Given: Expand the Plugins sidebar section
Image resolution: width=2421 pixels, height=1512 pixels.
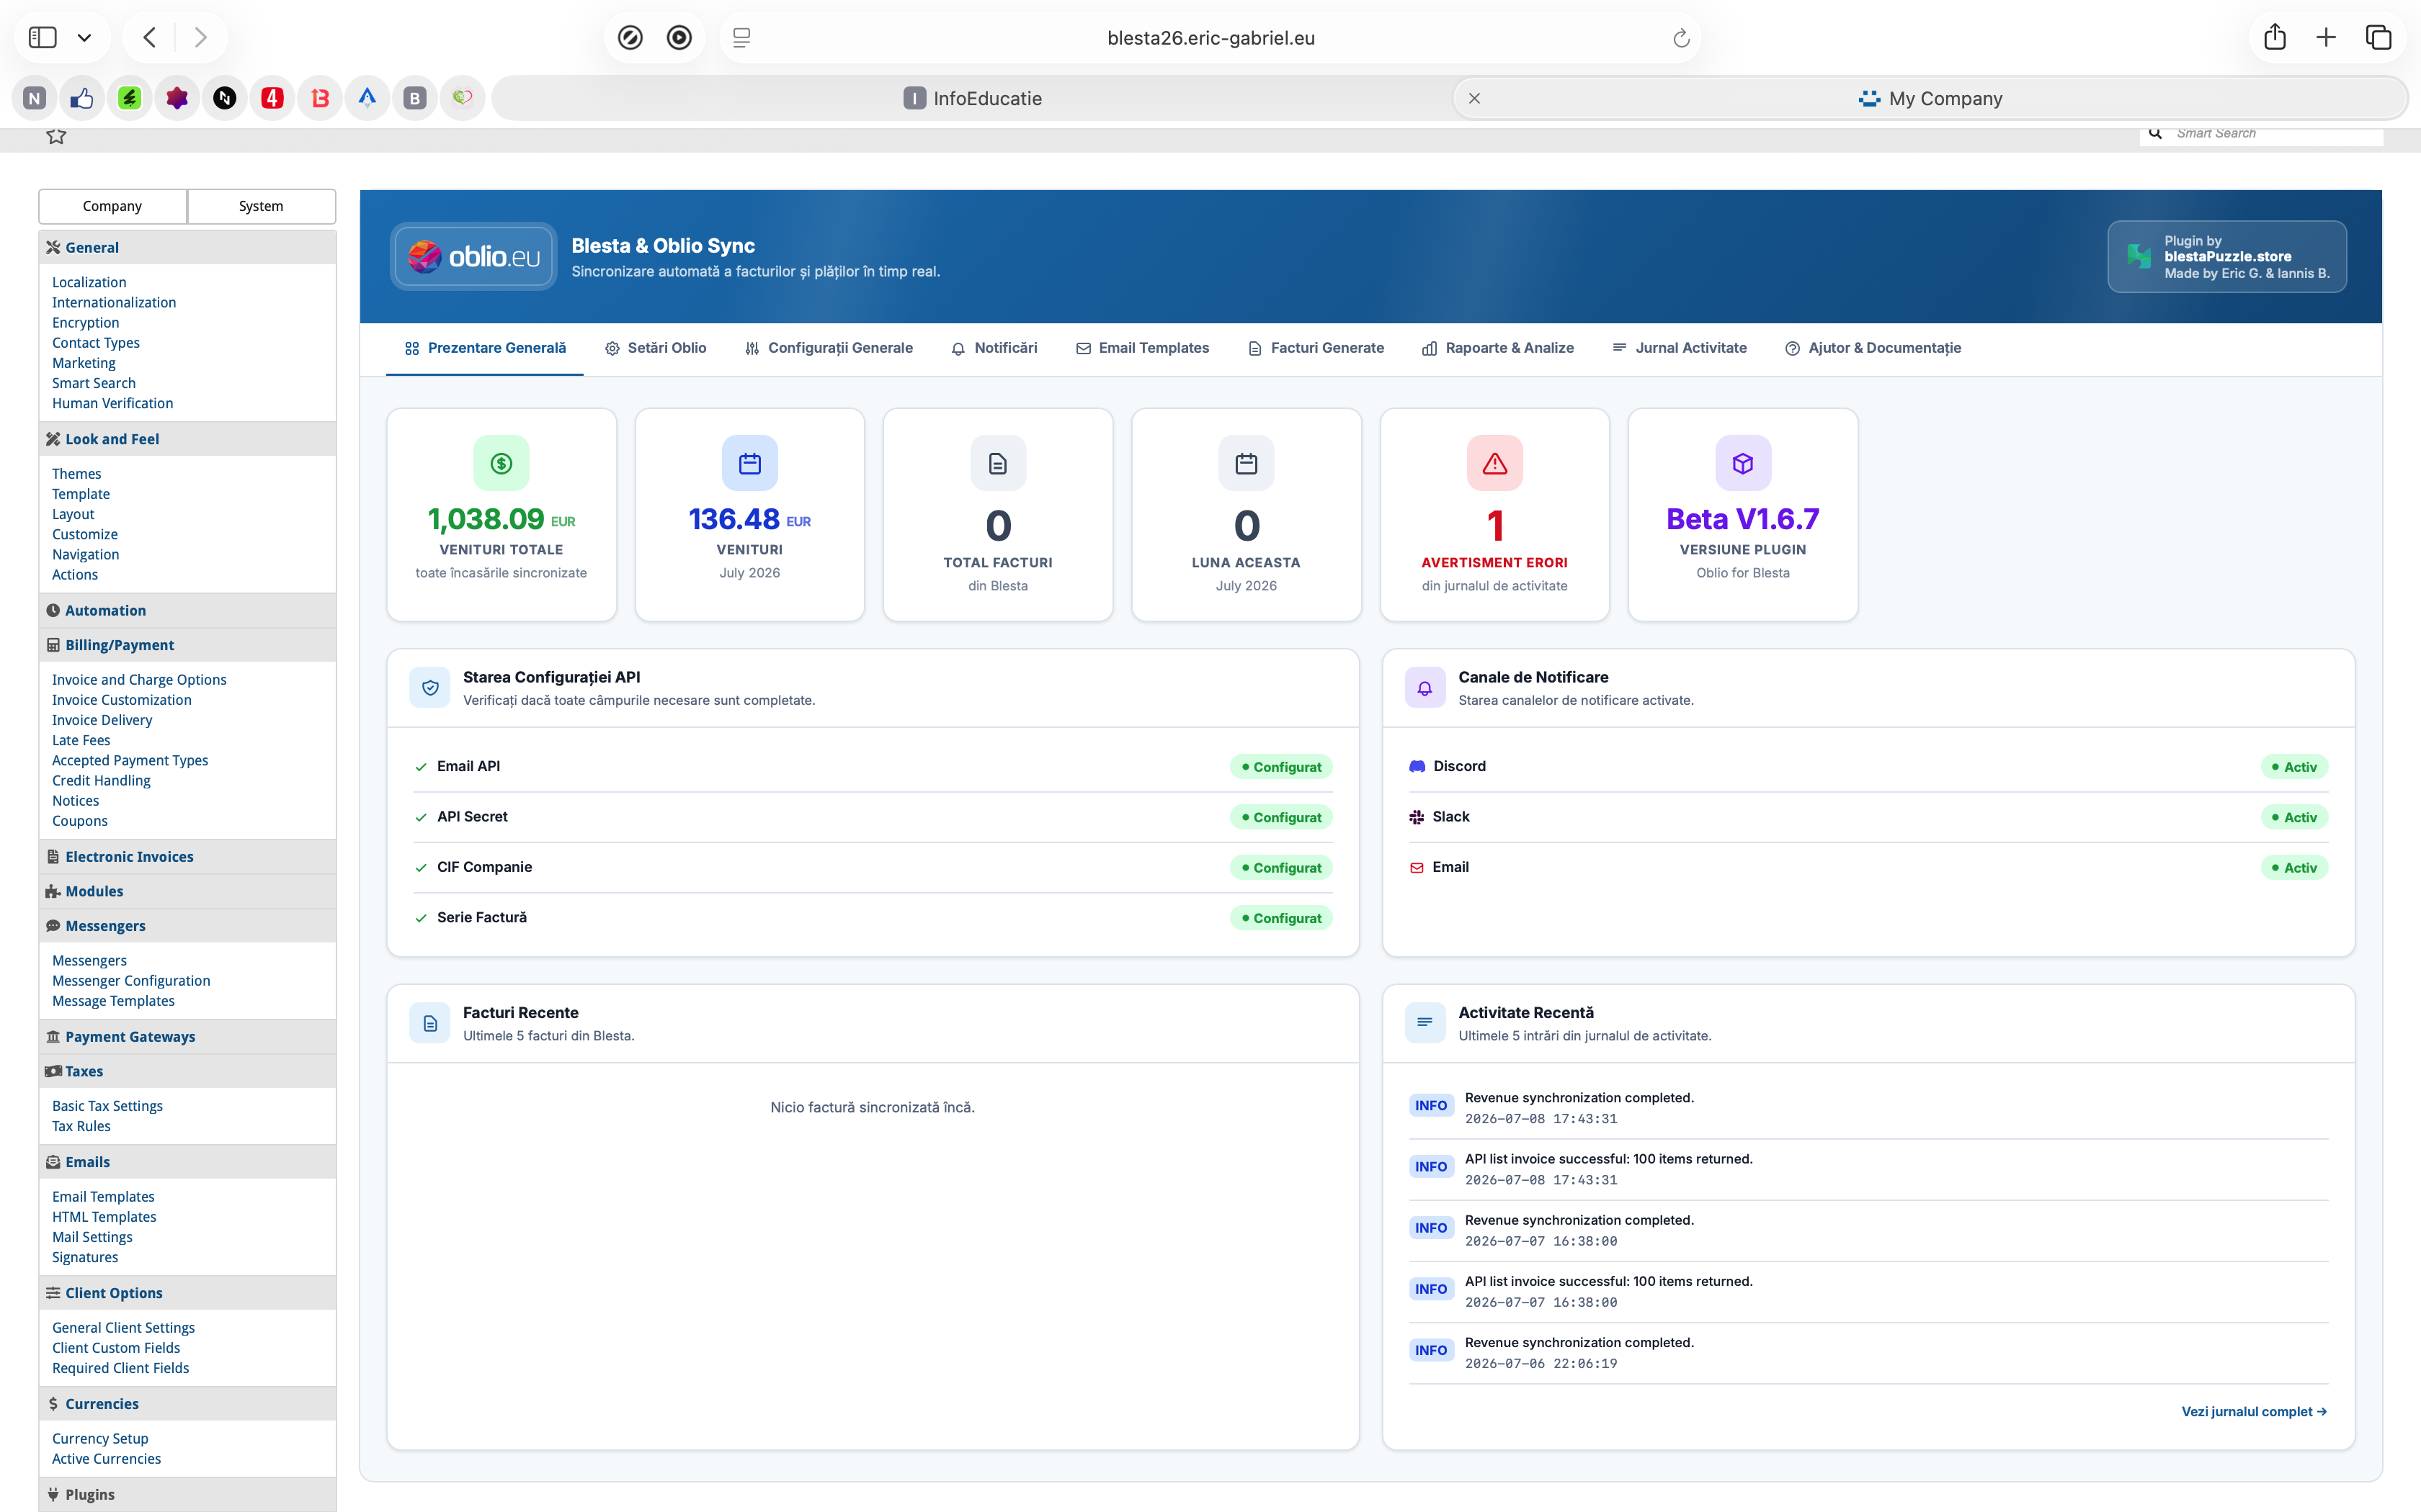Looking at the screenshot, I should pyautogui.click(x=187, y=1494).
